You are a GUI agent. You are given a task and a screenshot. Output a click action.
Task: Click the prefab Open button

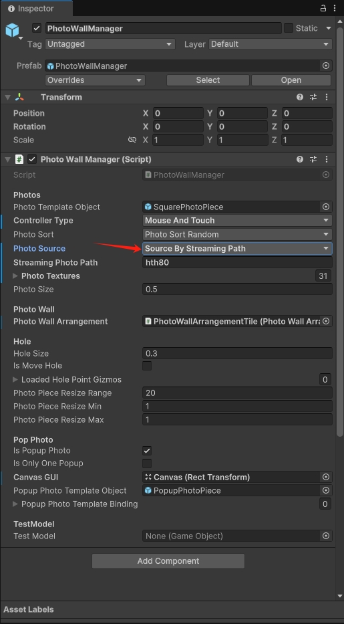coord(291,80)
